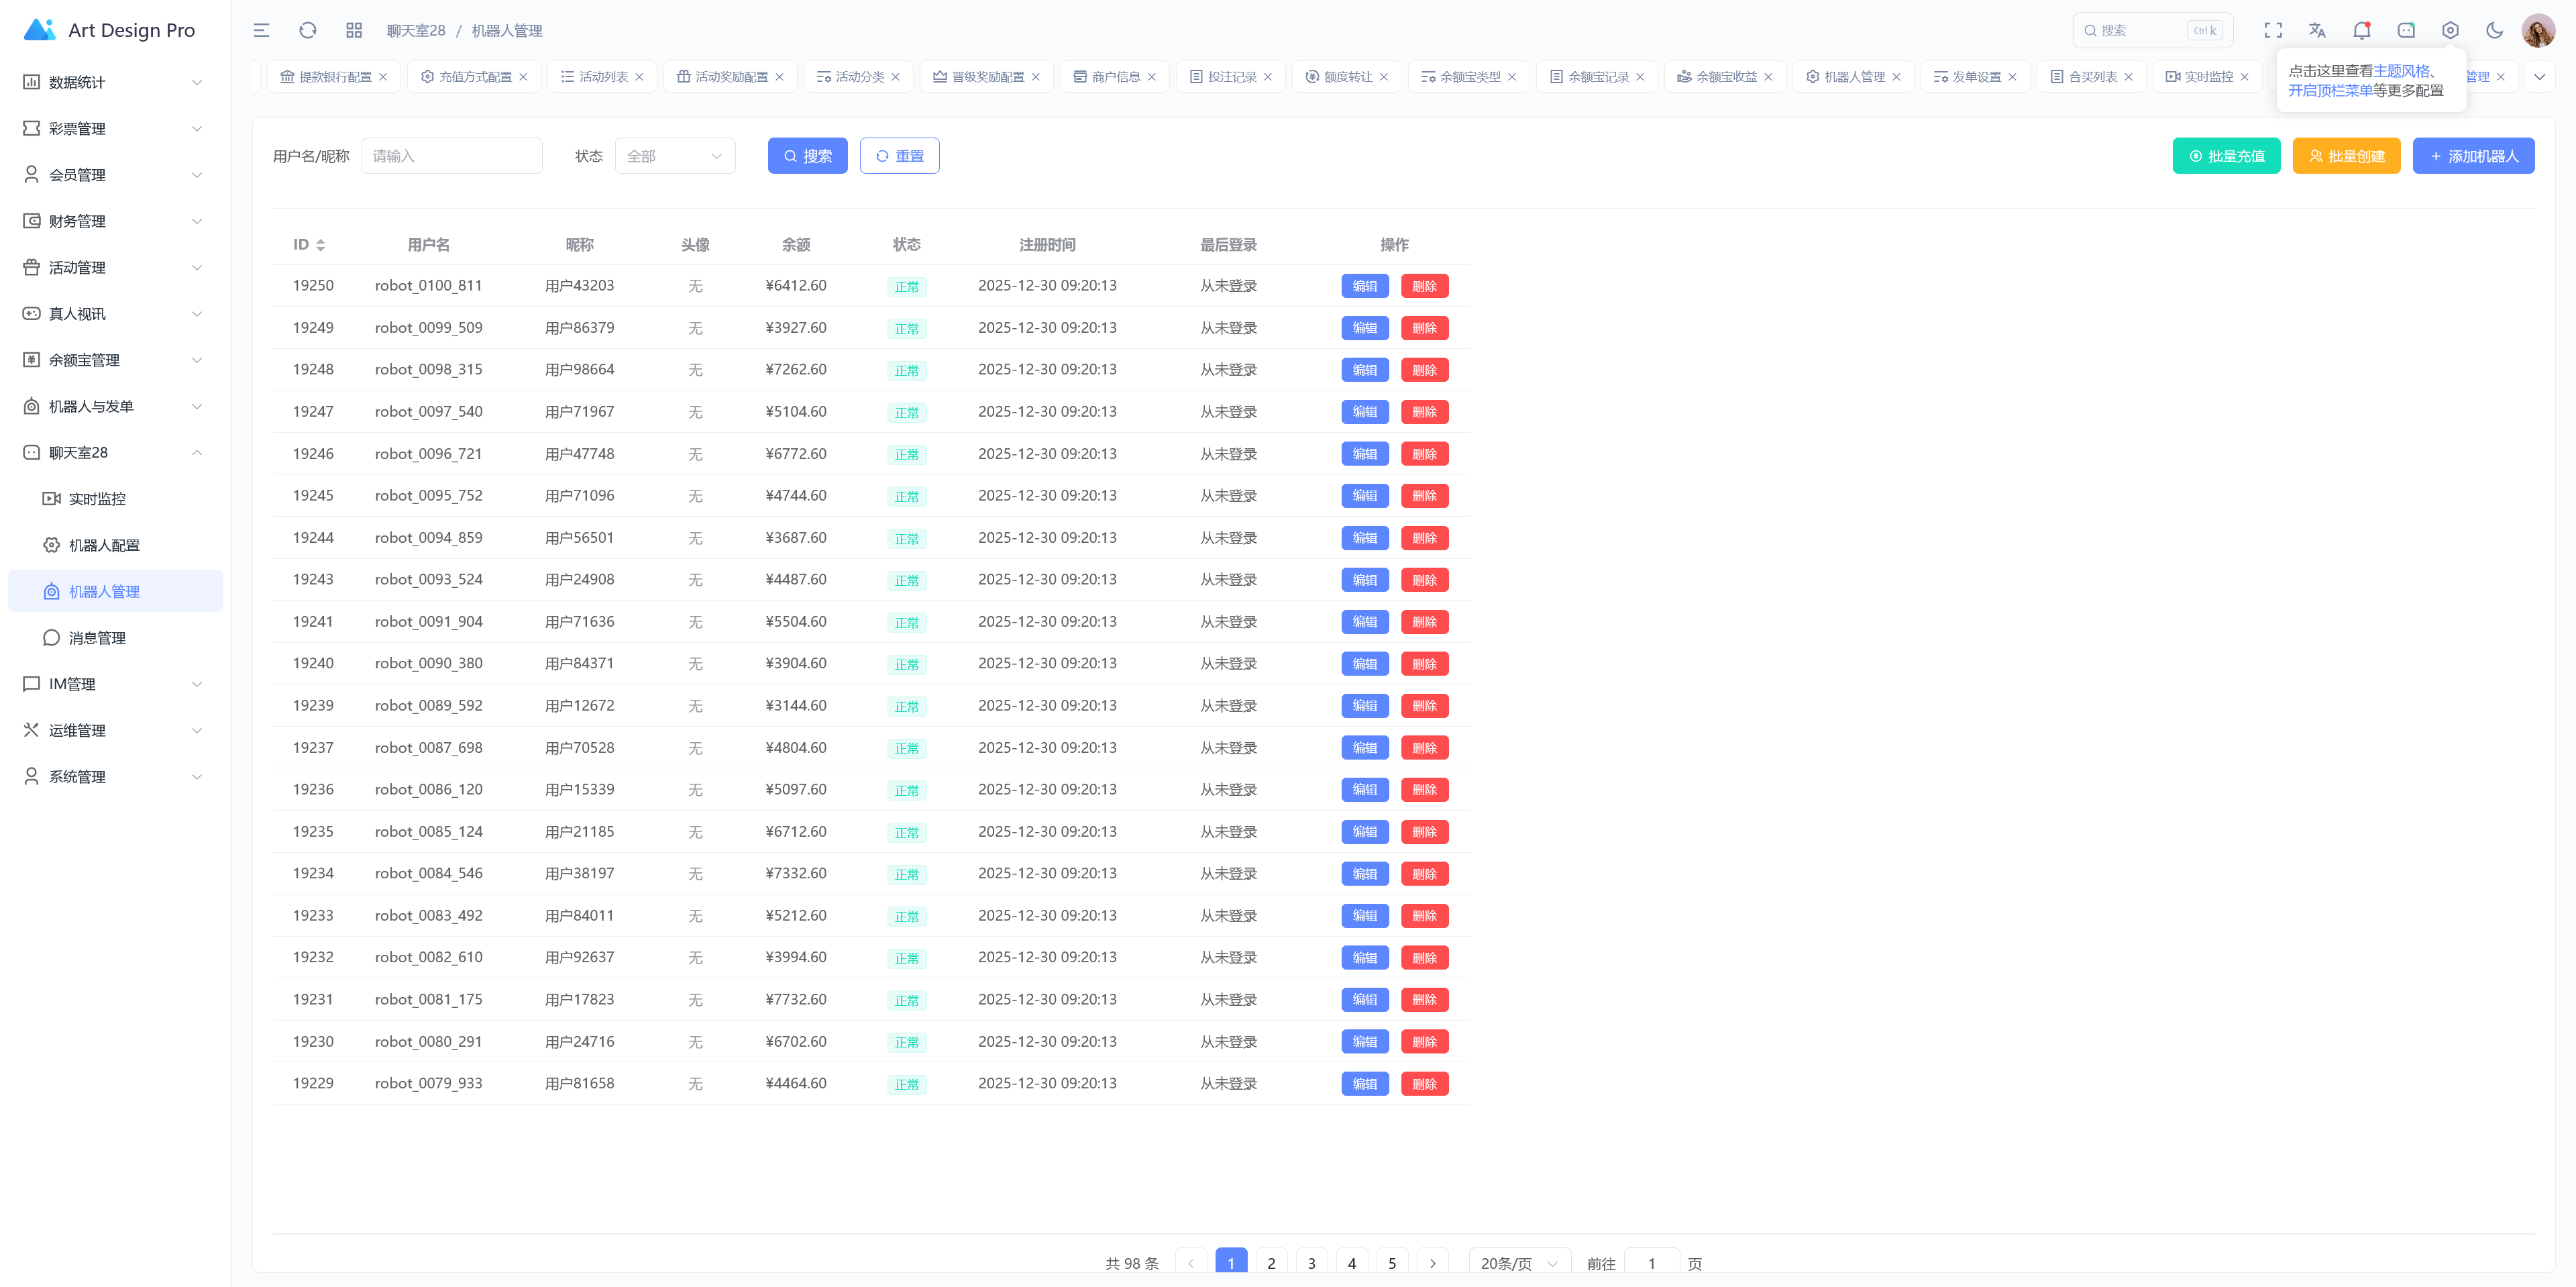Open the quick-entry grid icon
Image resolution: width=2576 pixels, height=1287 pixels.
point(354,30)
